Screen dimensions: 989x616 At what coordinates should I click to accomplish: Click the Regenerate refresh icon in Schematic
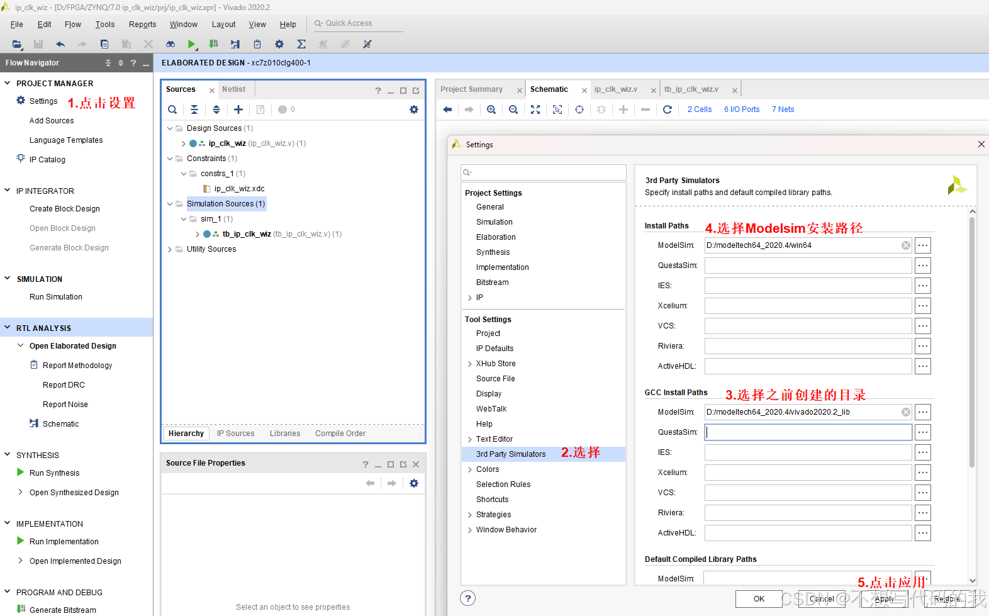668,109
